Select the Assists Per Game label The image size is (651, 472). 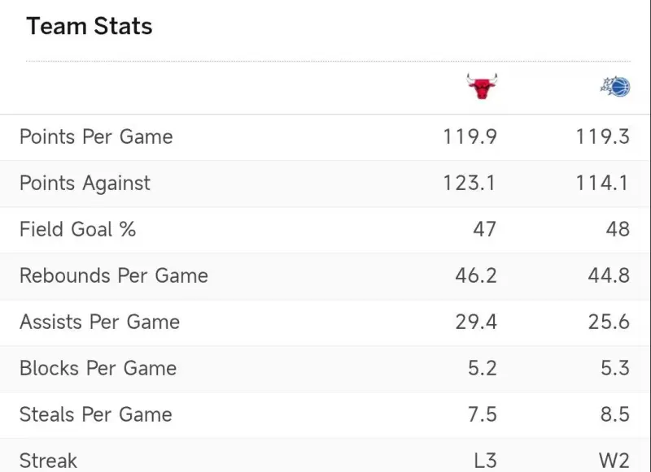pos(99,322)
